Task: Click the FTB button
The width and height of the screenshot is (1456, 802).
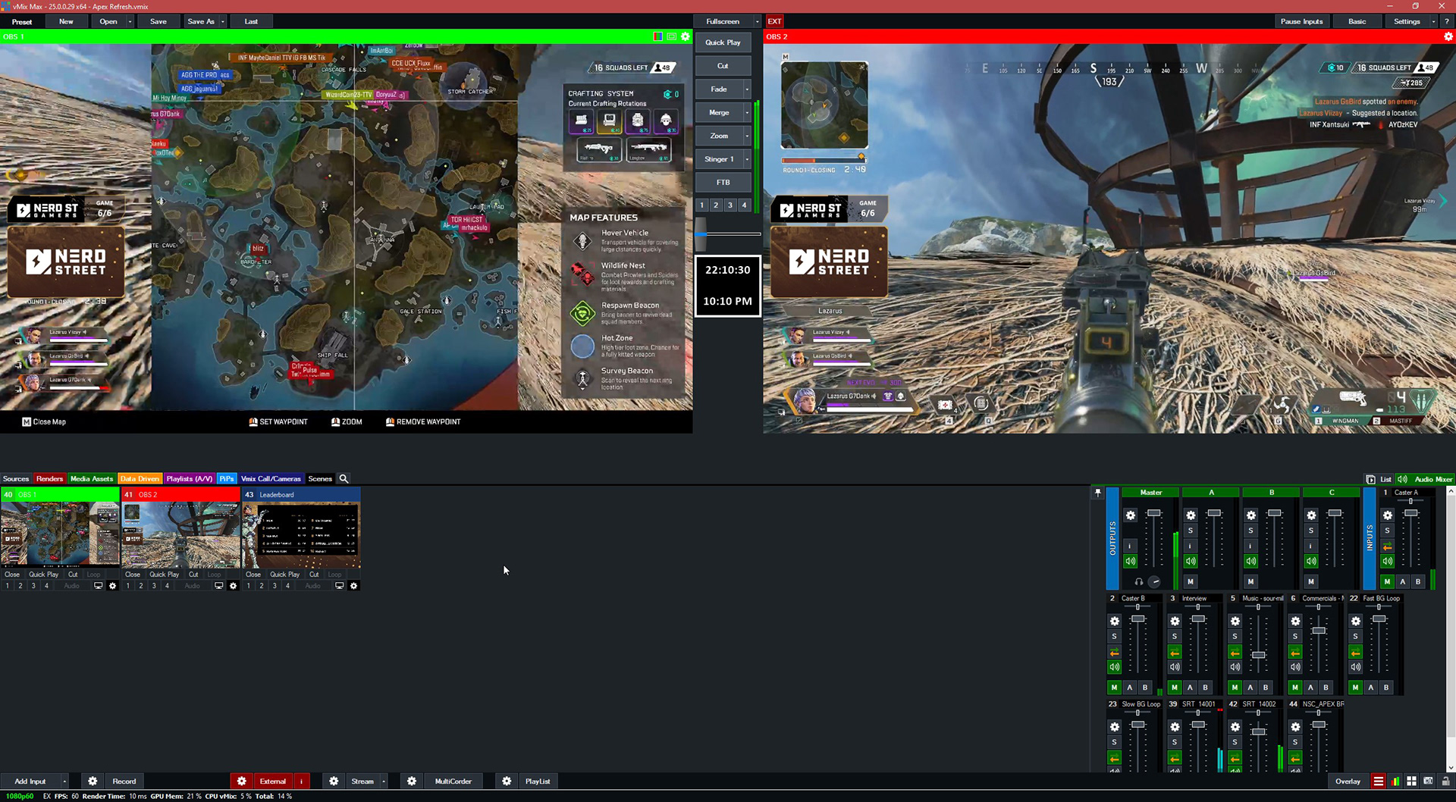Action: pos(723,183)
